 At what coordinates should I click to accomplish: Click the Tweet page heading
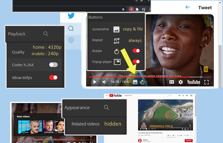point(205,8)
